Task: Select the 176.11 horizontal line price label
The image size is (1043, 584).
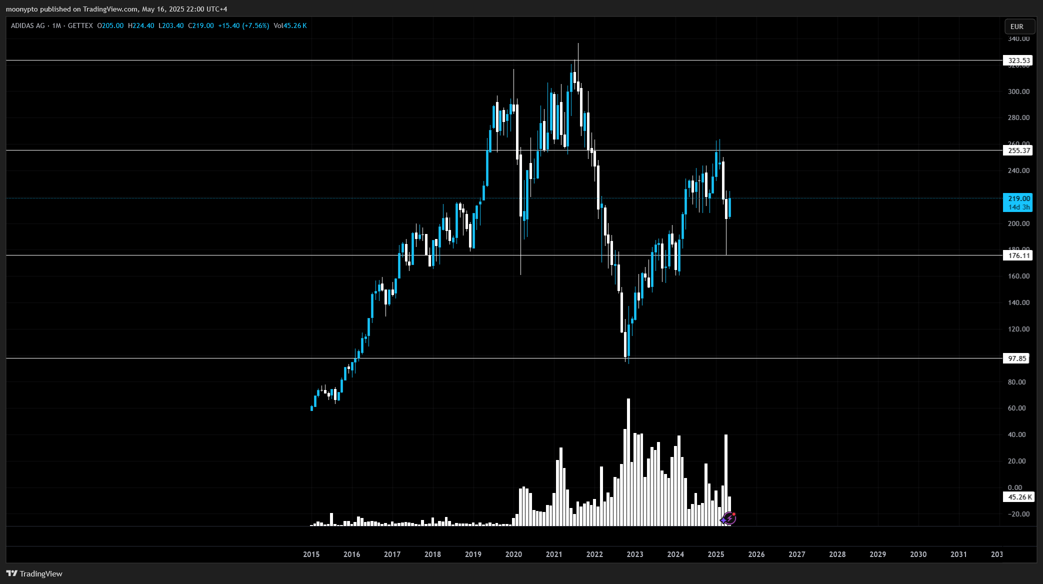Action: point(1018,255)
